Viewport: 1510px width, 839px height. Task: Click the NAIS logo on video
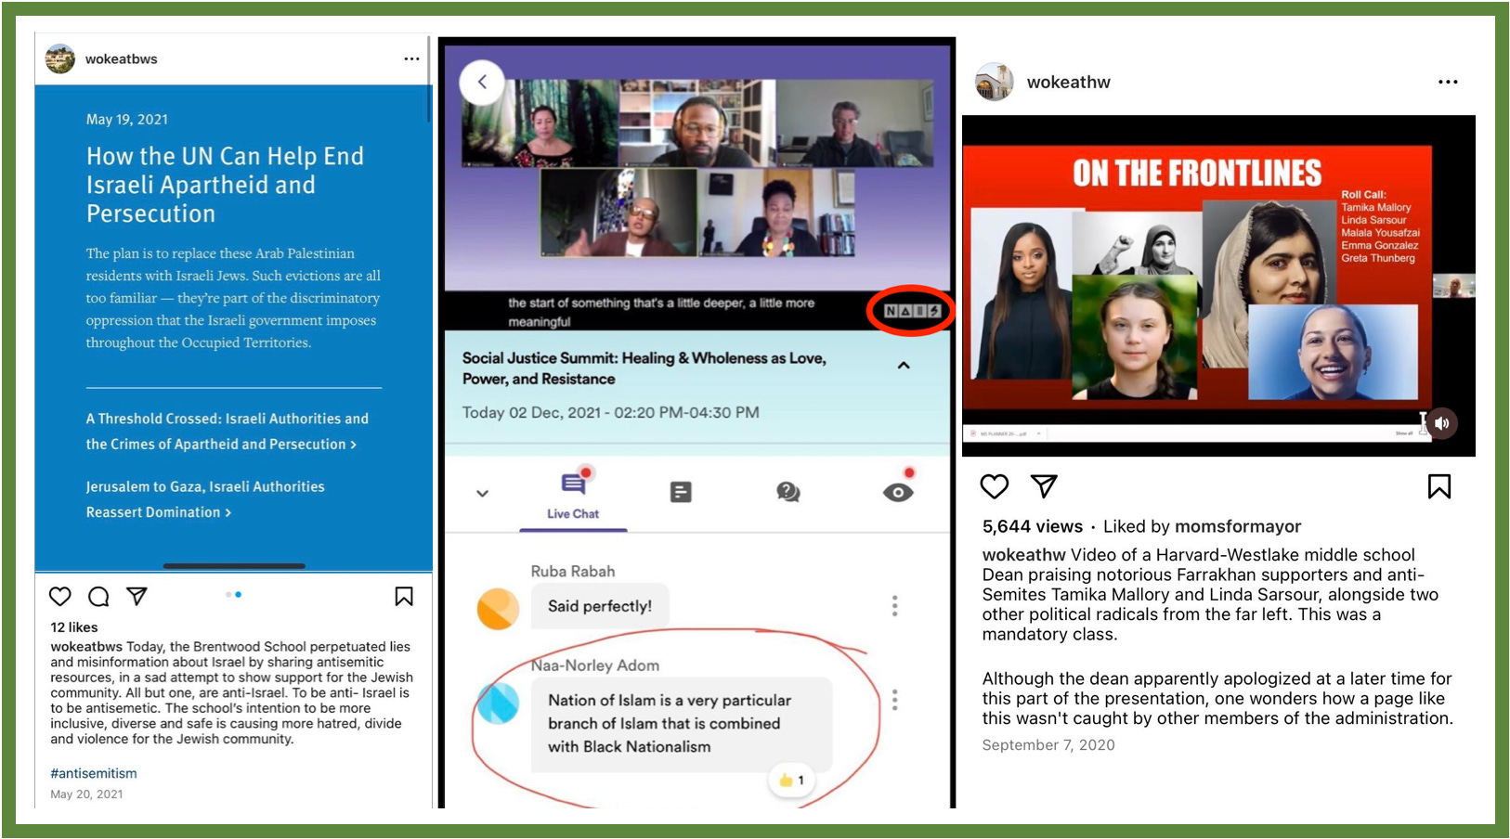pos(911,311)
